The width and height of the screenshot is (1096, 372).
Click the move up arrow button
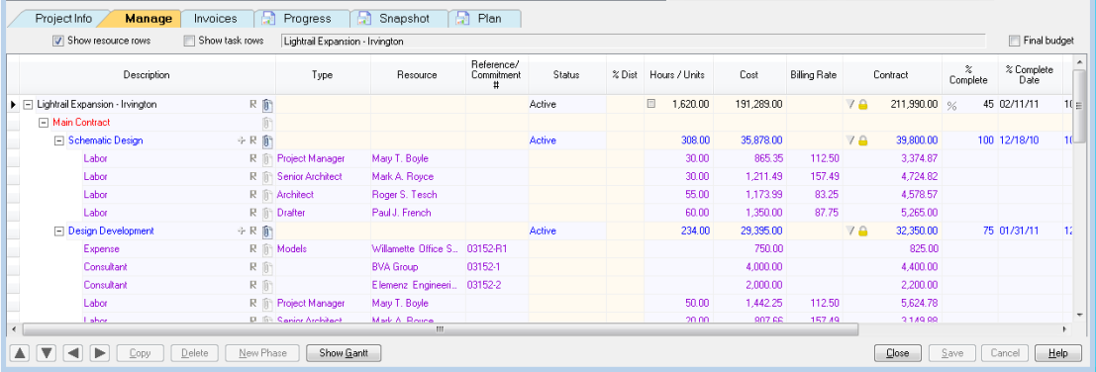(x=21, y=353)
